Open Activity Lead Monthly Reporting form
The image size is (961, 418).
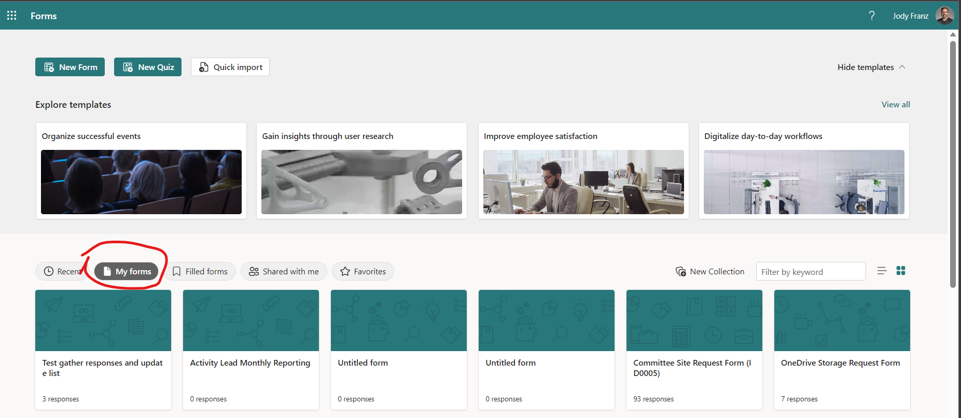251,350
